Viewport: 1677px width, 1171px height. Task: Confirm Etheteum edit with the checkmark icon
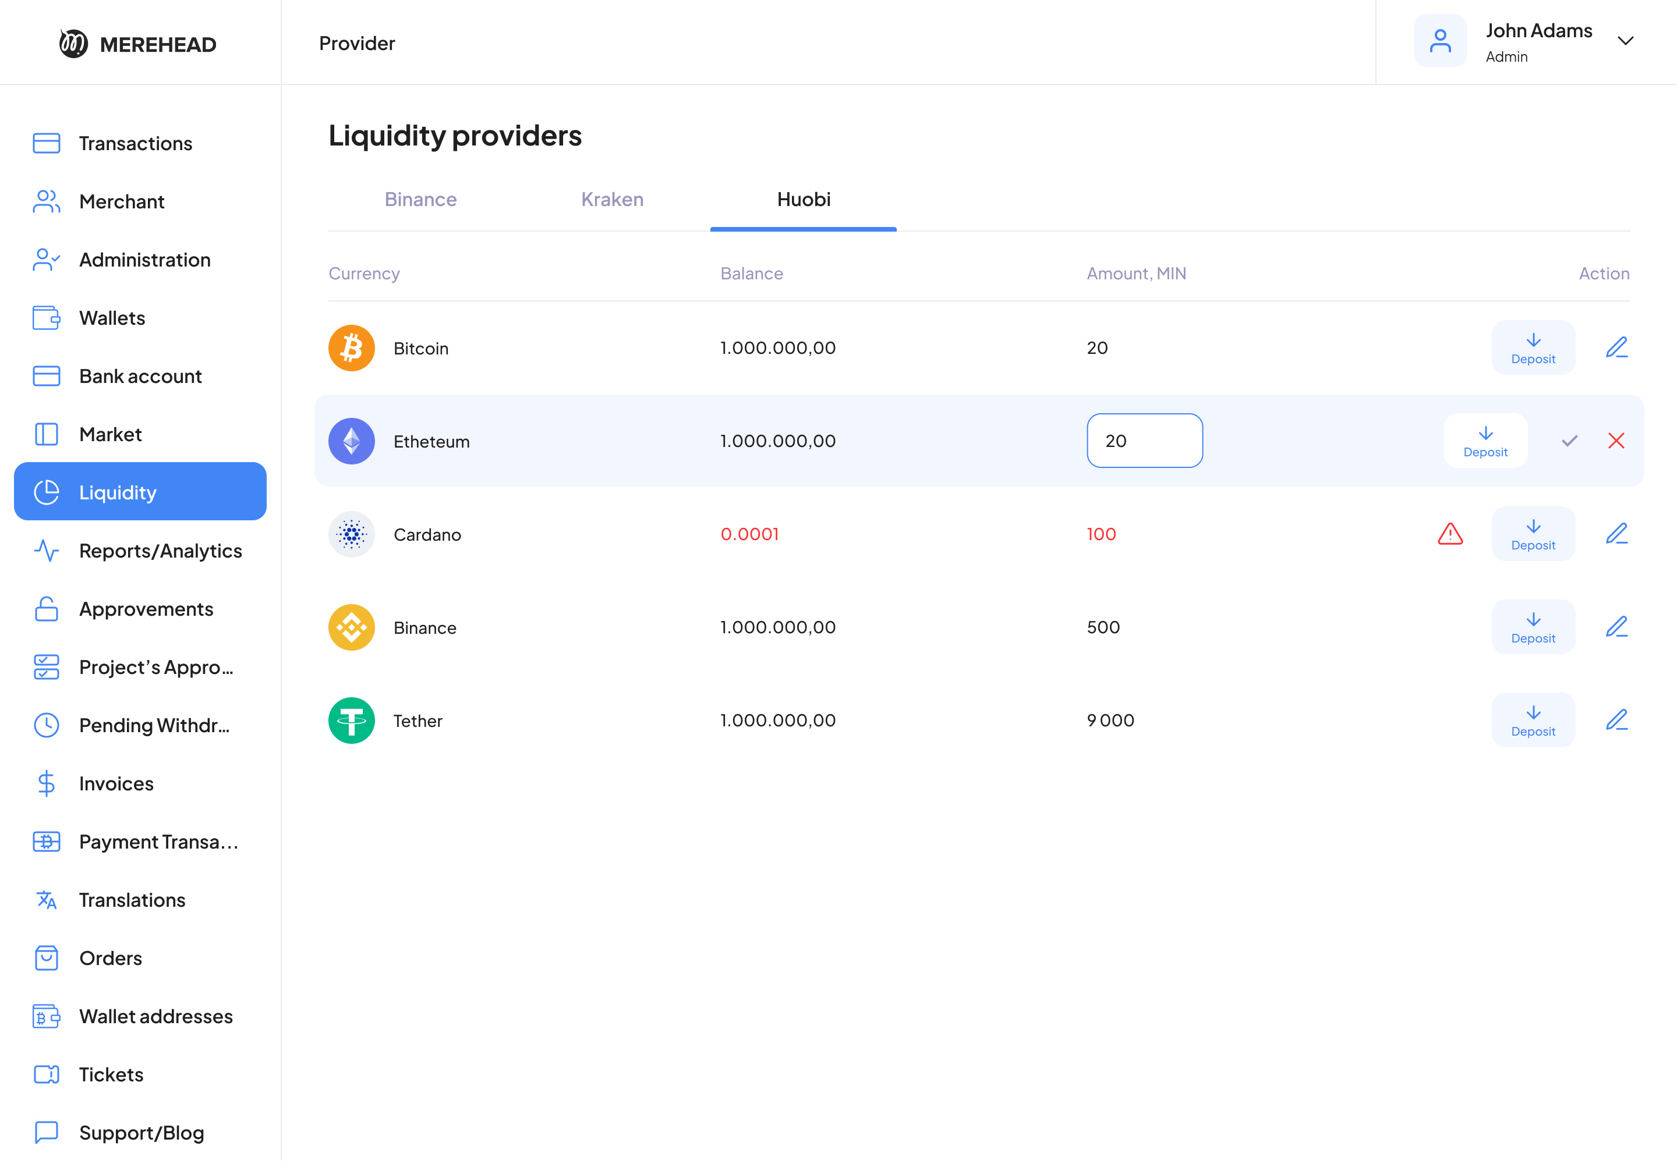pyautogui.click(x=1569, y=441)
